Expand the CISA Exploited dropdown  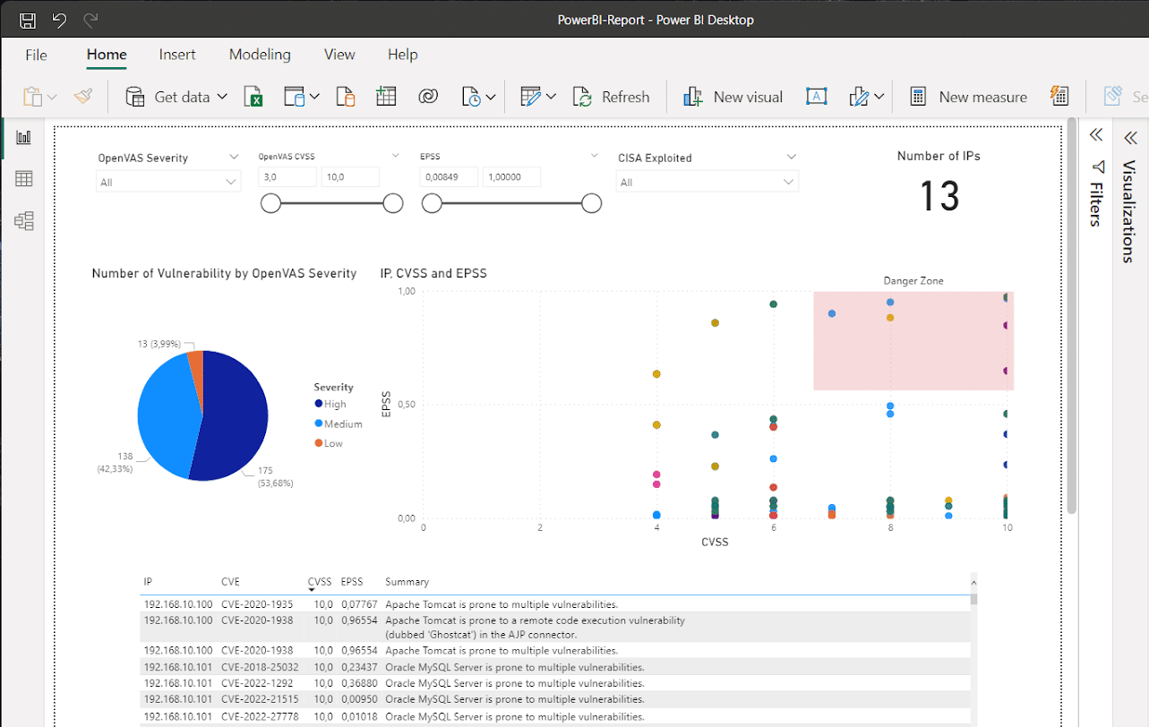point(787,181)
